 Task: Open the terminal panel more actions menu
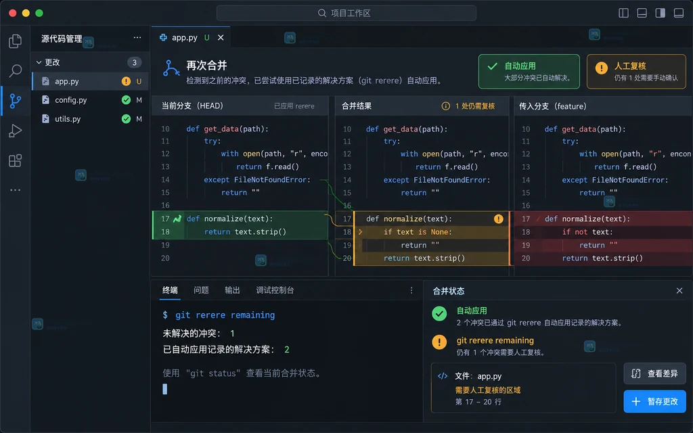pyautogui.click(x=411, y=290)
